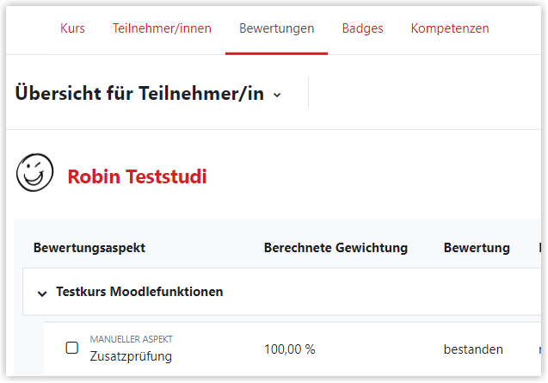
Task: Open the Kompetenzen tab
Action: [x=450, y=28]
